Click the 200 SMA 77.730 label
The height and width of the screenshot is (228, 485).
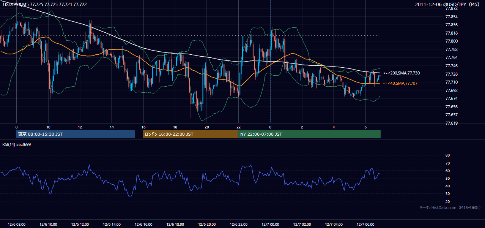pos(401,73)
